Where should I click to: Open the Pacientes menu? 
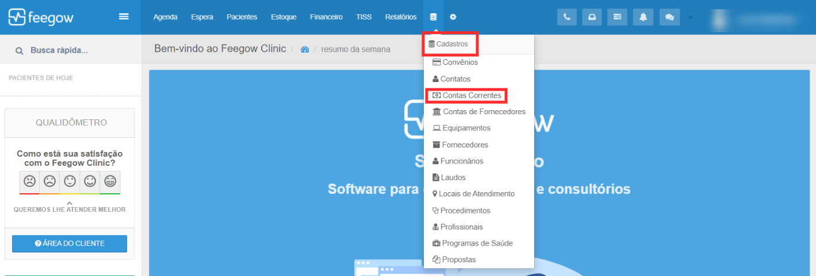(242, 17)
